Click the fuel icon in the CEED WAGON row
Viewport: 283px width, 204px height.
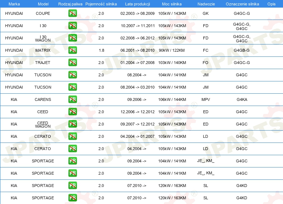(72, 124)
